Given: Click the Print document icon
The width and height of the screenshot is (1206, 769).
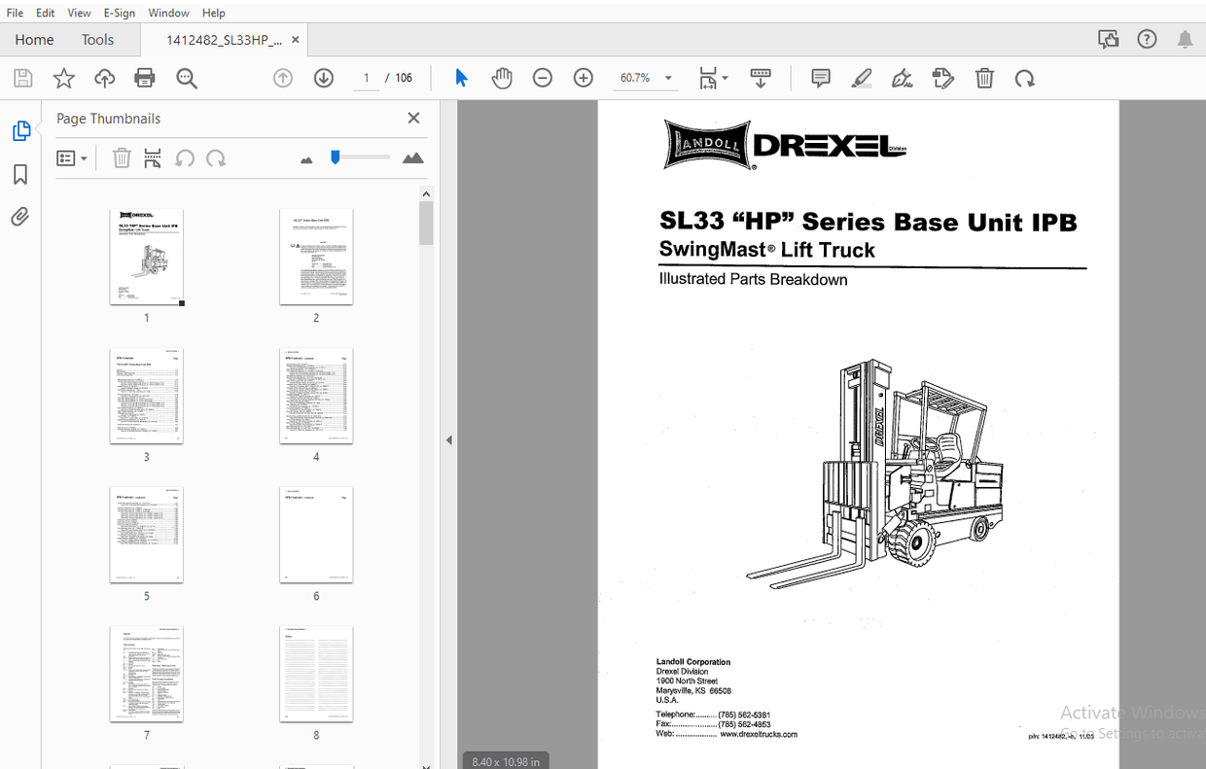Looking at the screenshot, I should pyautogui.click(x=144, y=78).
